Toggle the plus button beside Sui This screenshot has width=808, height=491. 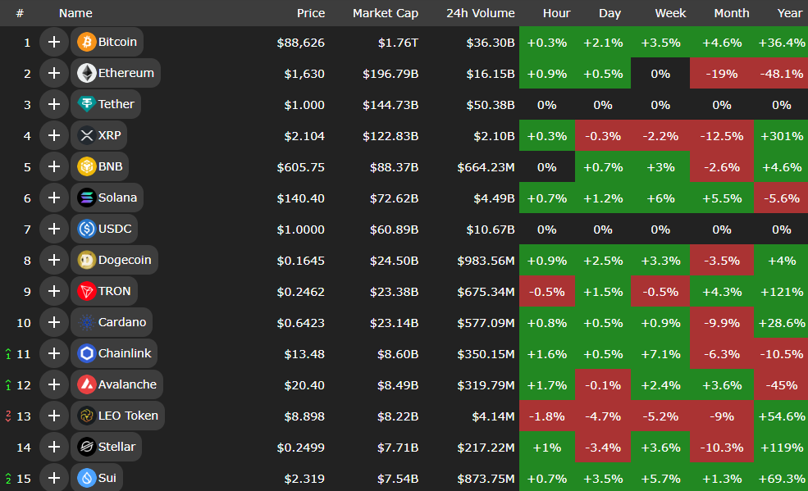[54, 478]
